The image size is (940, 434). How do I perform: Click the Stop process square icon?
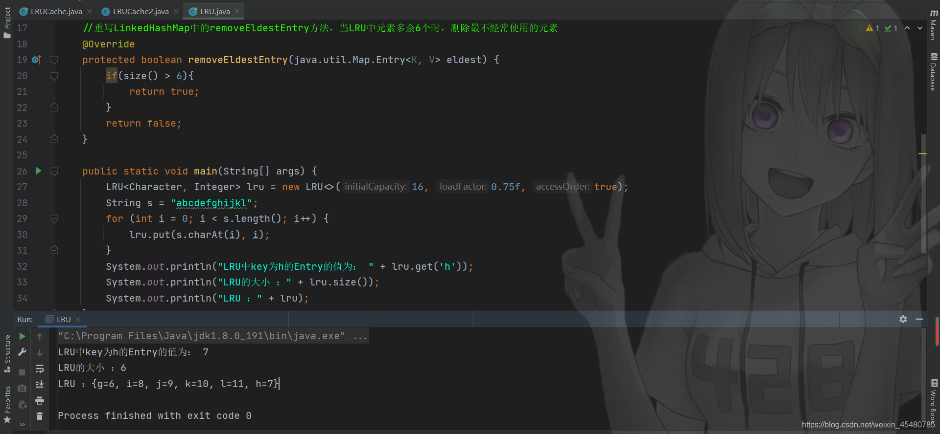[x=22, y=372]
